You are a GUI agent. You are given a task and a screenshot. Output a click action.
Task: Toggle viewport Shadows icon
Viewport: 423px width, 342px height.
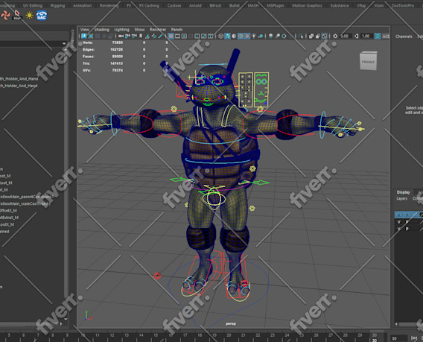click(261, 37)
